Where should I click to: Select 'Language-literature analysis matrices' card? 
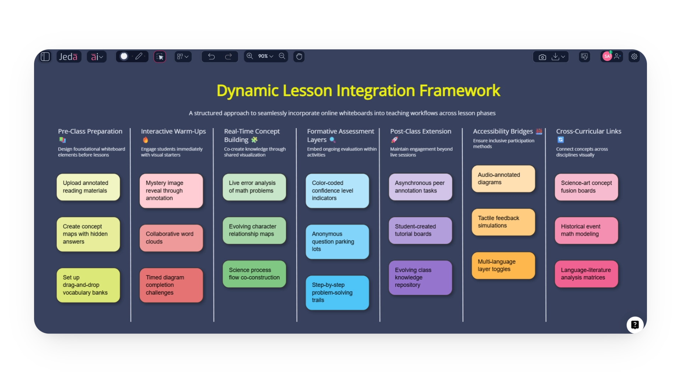tap(586, 274)
